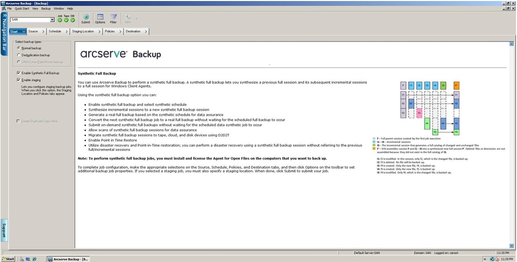The width and height of the screenshot is (517, 262).
Task: Toggle Enable staging checkbox
Action: [18, 80]
